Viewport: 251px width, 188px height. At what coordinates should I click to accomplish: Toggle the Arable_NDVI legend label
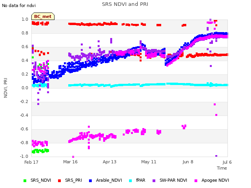coord(109,180)
